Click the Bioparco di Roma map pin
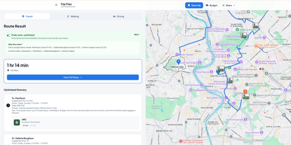 tap(237, 30)
